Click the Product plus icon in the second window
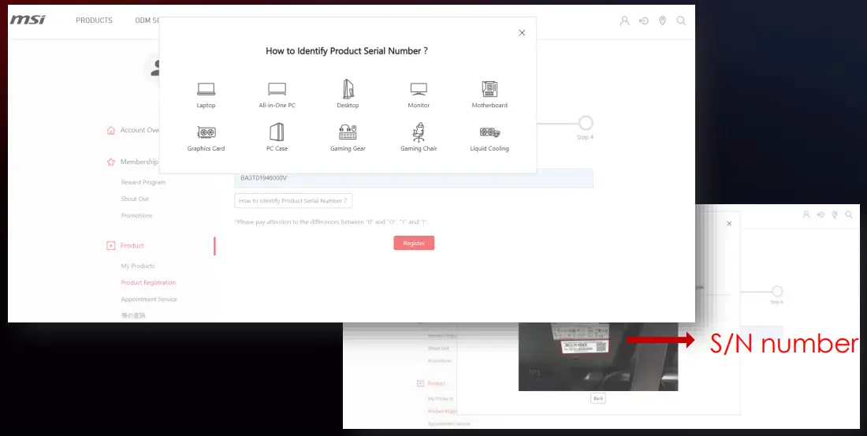This screenshot has width=867, height=436. 420,383
